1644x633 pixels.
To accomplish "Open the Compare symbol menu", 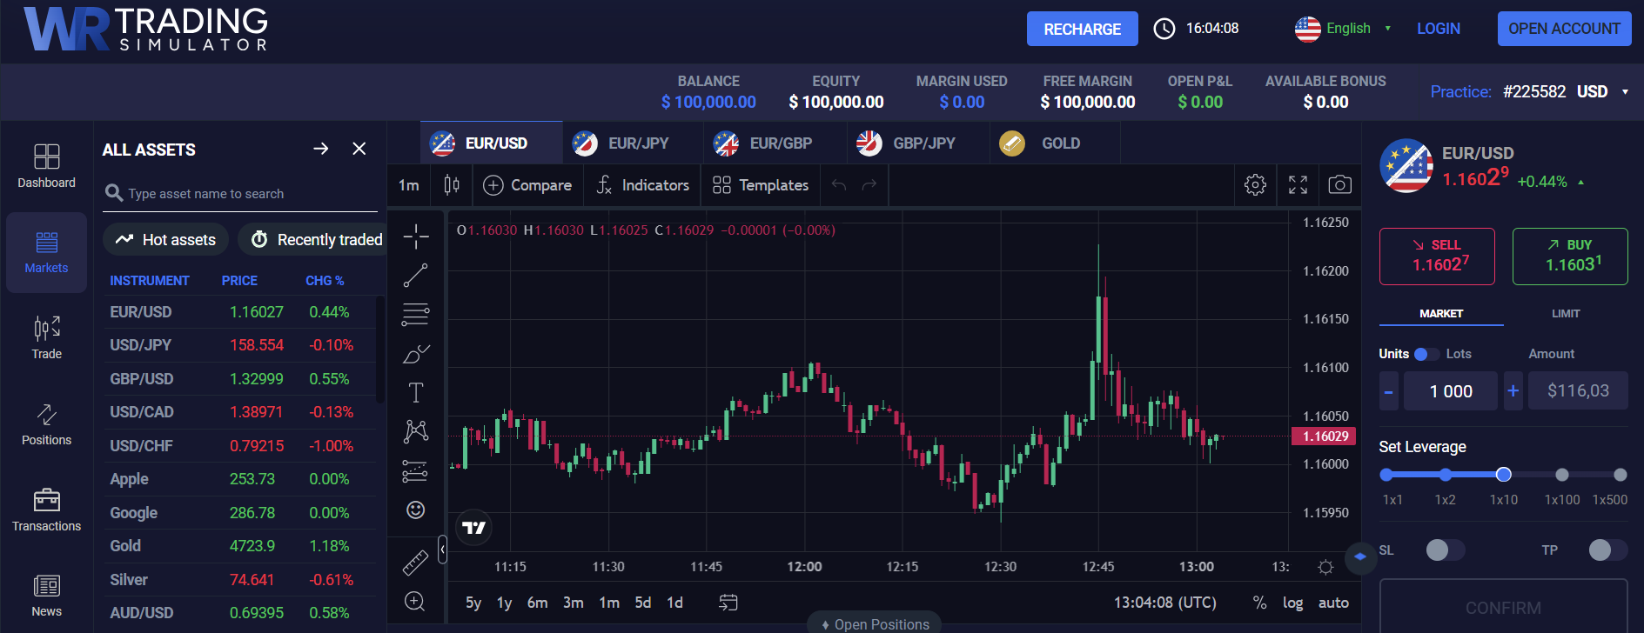I will pos(527,185).
